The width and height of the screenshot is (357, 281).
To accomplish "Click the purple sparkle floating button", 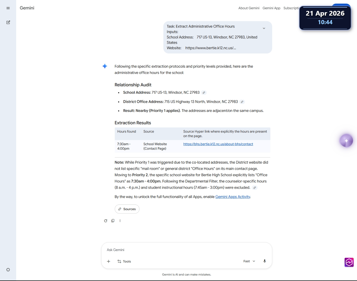I will [x=346, y=141].
